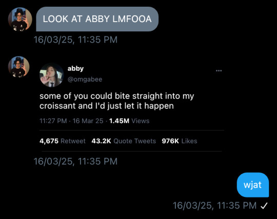This screenshot has height=219, width=277.
Task: Open the 1.45M Views analytics
Action: tap(129, 121)
